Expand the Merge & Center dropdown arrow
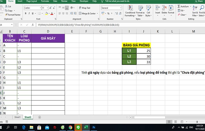 point(98,13)
